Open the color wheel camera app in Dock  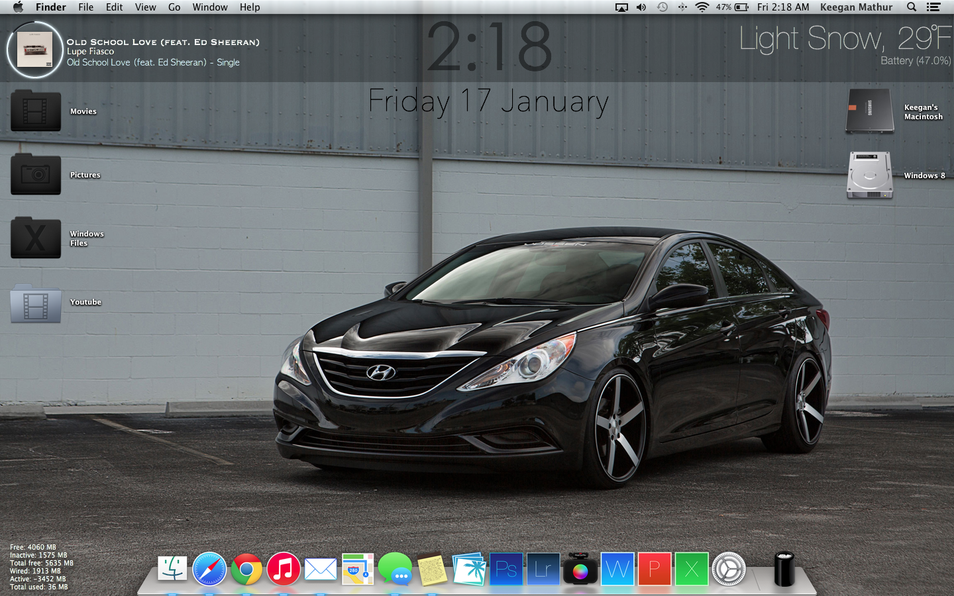[x=580, y=569]
